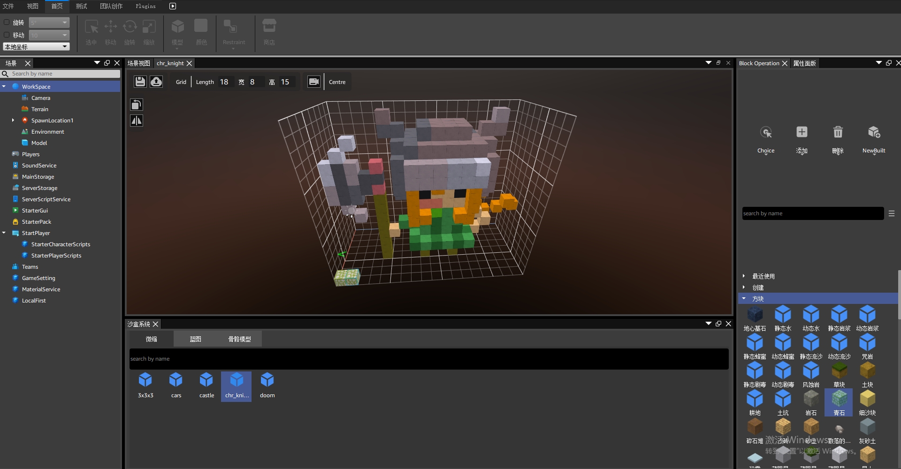
Task: Enable the 移动 move snap checkbox
Action: point(7,35)
